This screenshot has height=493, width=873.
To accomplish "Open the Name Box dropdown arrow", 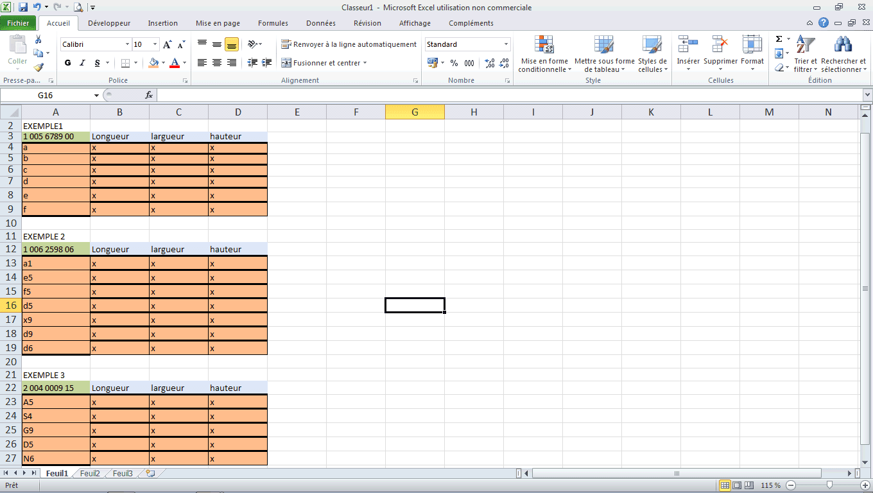I will tap(96, 95).
